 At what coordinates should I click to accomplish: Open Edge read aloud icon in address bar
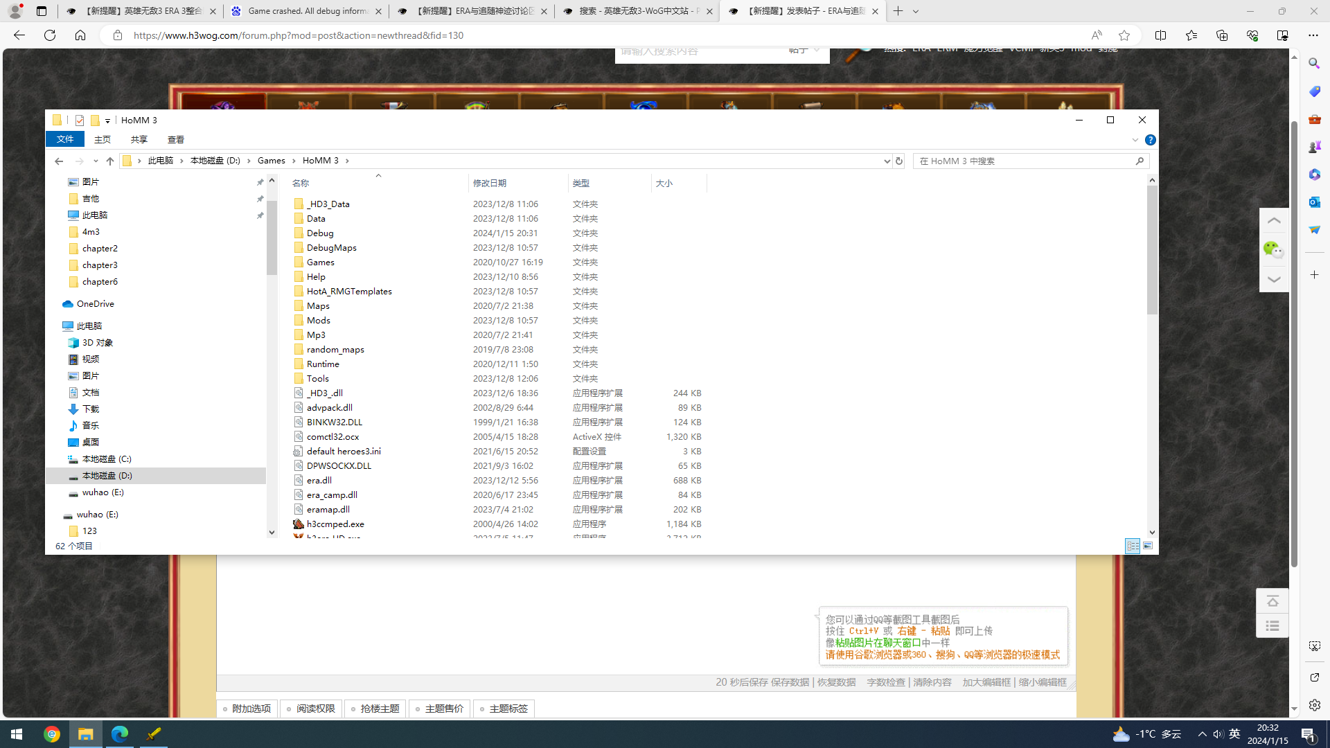1097,35
